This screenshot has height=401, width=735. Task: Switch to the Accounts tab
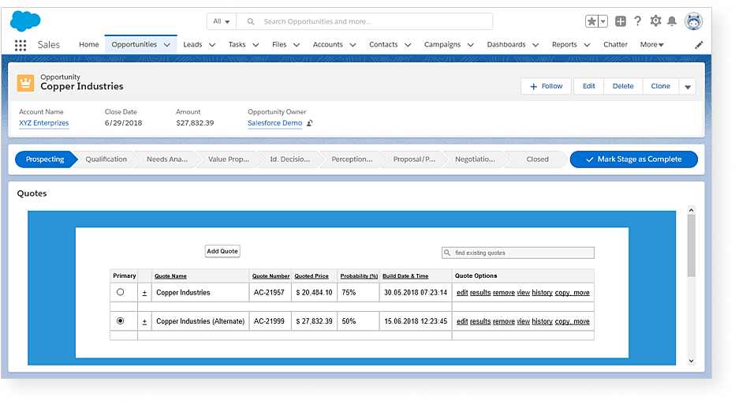click(x=327, y=44)
